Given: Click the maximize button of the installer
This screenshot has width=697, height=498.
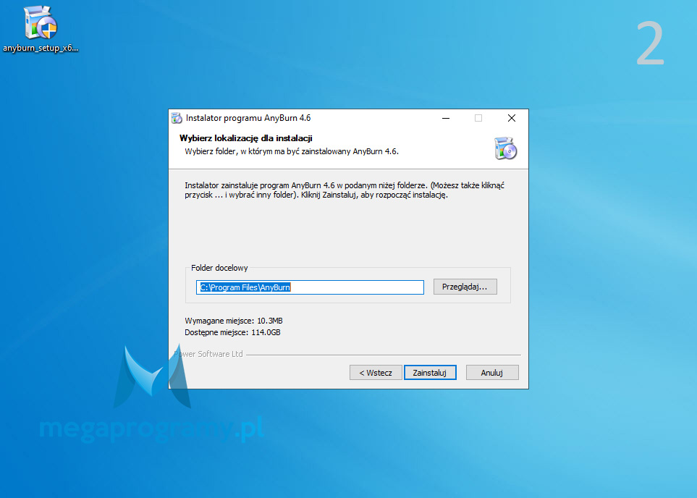Looking at the screenshot, I should (478, 118).
